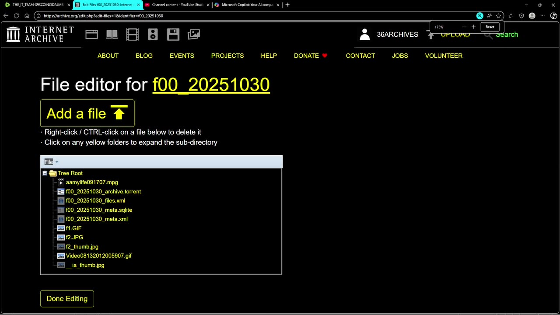Open Read aloud icon in address bar
Screen dimensions: 560x315
[489, 16]
